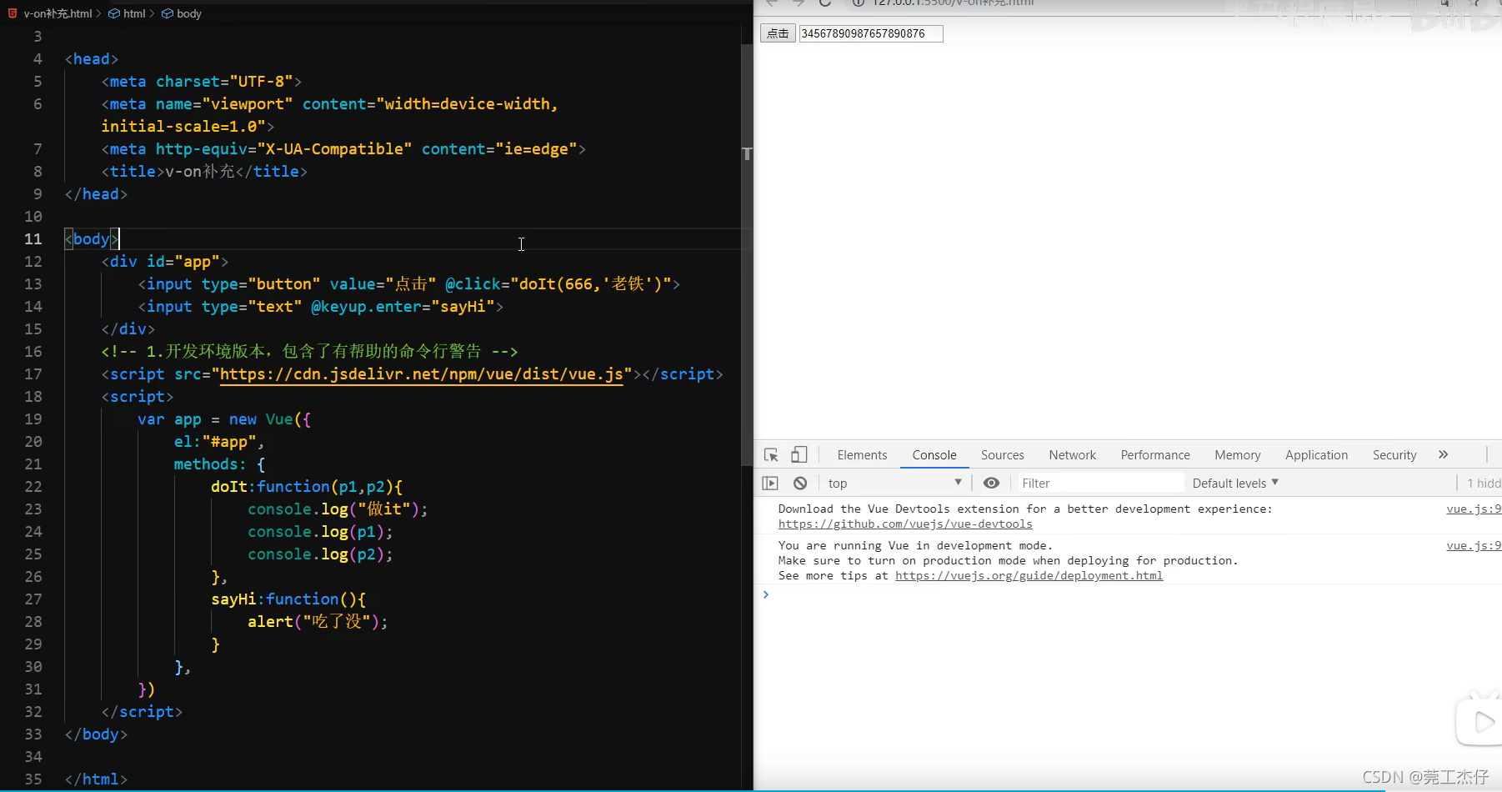
Task: Click the @keyup.enter="sayHi" input line
Action: pyautogui.click(x=321, y=307)
